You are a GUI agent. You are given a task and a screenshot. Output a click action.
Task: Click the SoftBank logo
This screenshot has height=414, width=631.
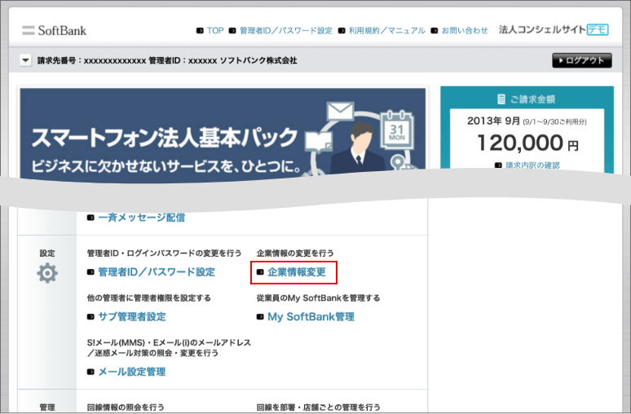tap(54, 30)
